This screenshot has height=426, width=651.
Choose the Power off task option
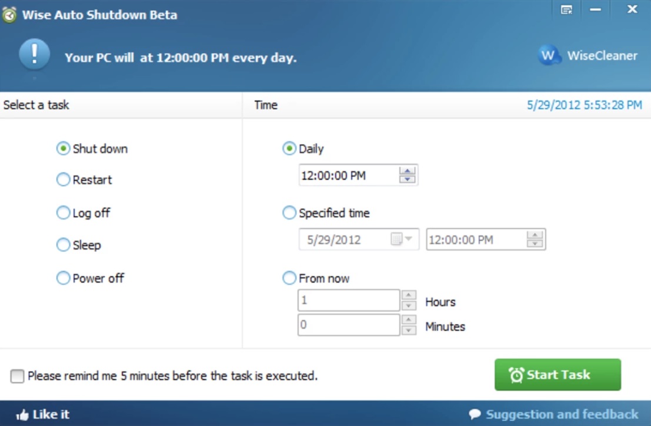[x=63, y=279]
